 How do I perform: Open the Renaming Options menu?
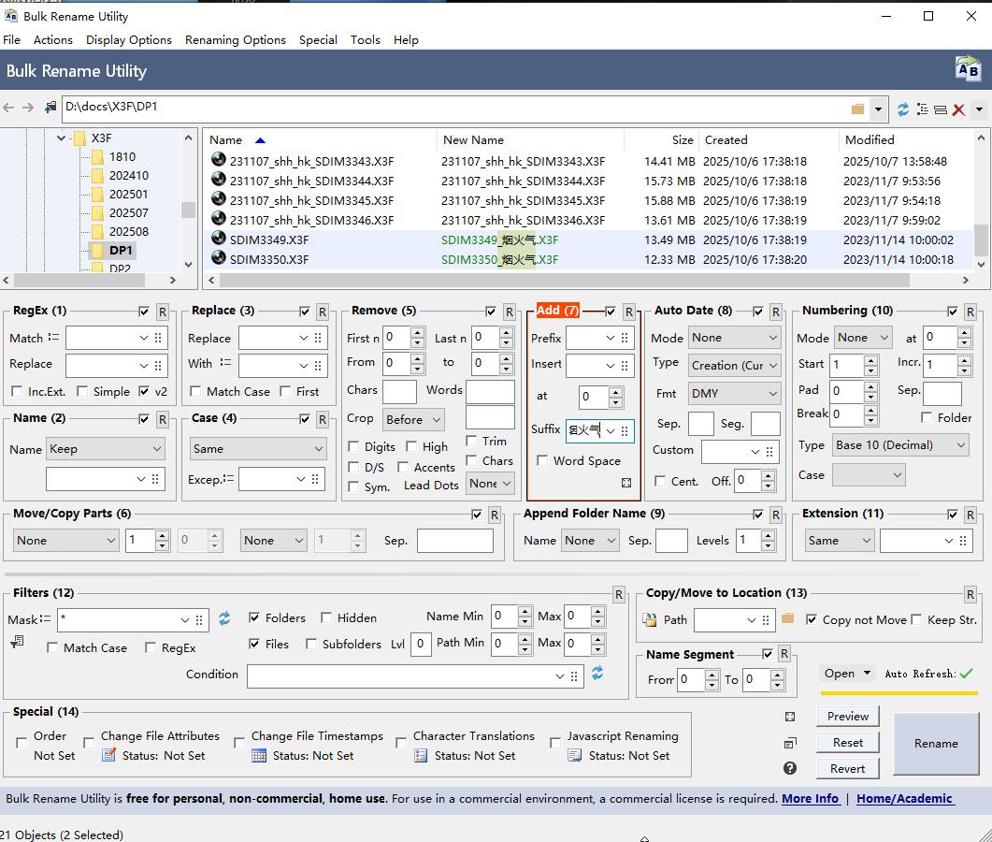click(236, 40)
